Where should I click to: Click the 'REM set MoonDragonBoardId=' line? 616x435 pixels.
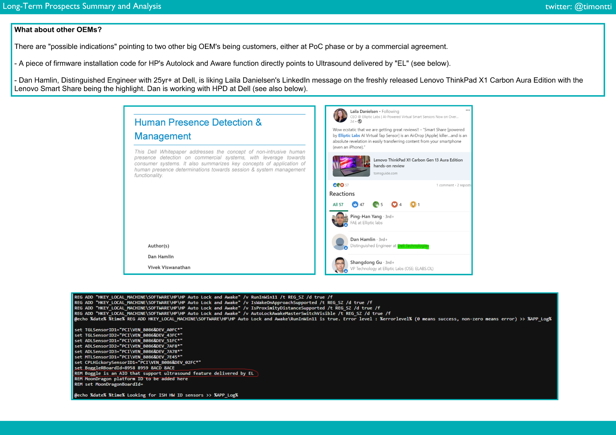[109, 384]
